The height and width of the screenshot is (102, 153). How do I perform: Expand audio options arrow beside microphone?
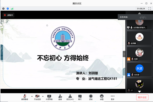click(x=32, y=97)
